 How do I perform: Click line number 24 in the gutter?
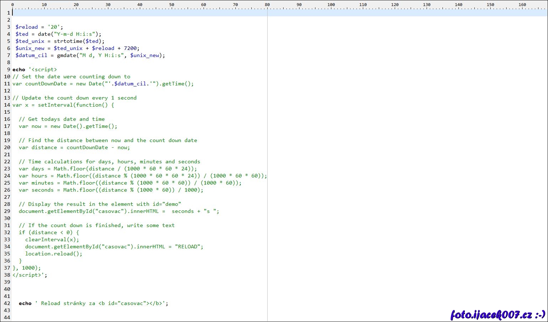[7, 176]
